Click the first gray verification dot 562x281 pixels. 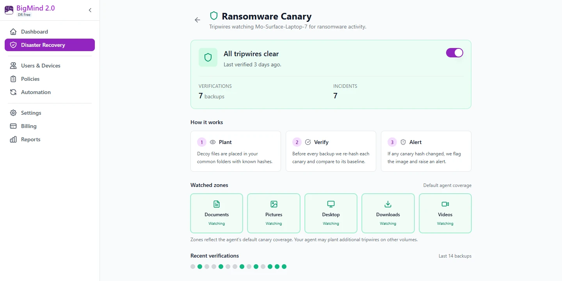193,267
